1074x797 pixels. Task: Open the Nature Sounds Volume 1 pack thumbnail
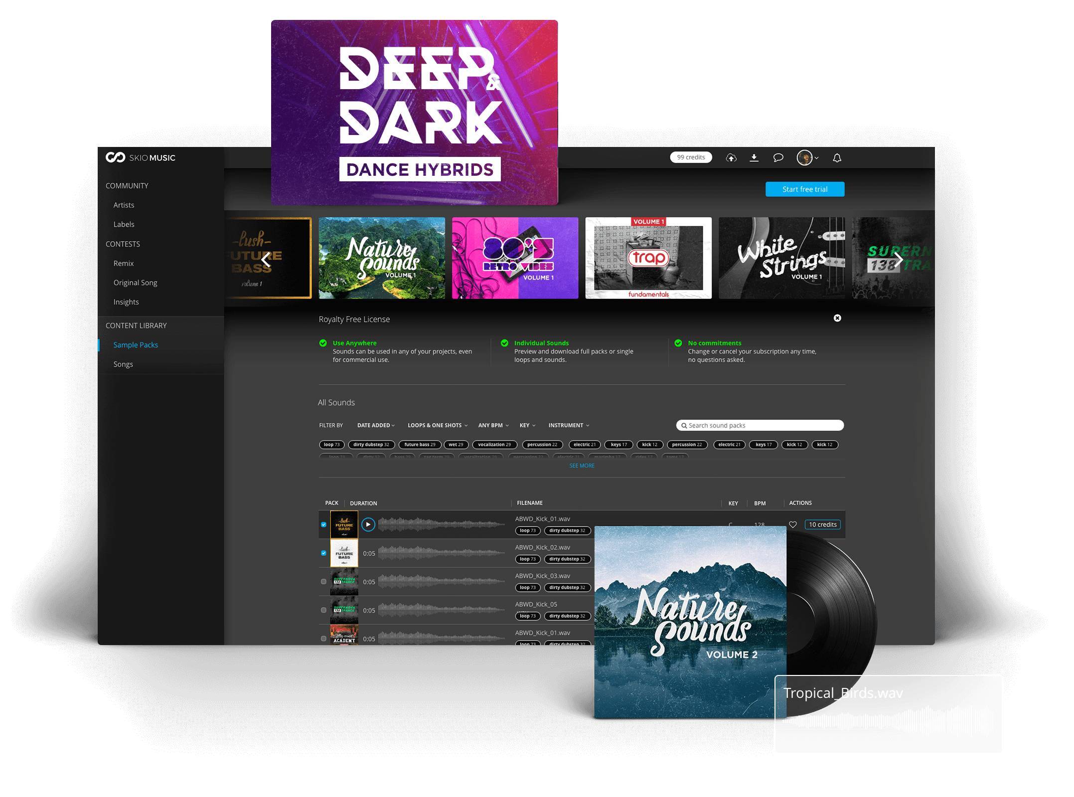tap(382, 258)
